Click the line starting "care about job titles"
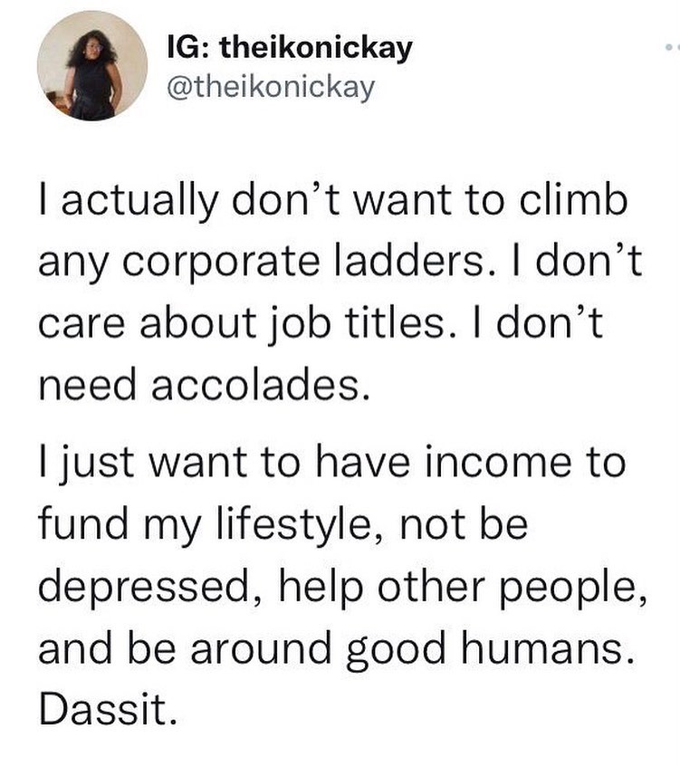This screenshot has width=680, height=766. (319, 322)
